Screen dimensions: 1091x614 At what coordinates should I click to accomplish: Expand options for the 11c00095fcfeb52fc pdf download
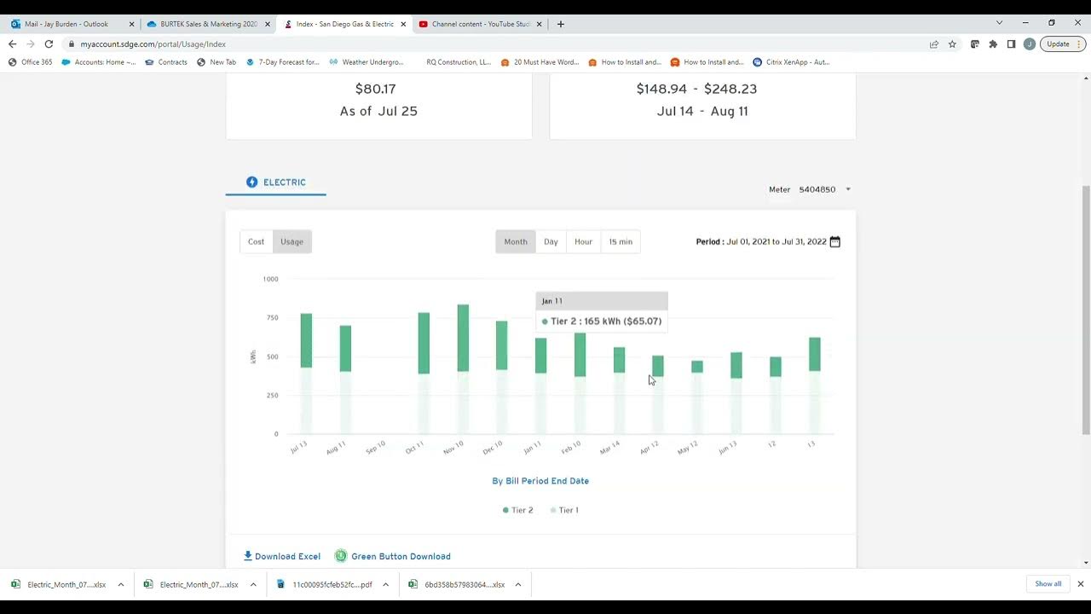[385, 585]
